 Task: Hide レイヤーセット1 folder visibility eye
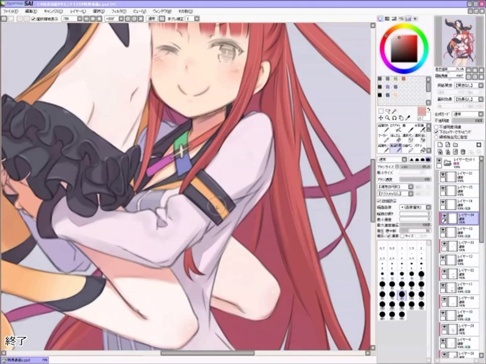click(439, 160)
